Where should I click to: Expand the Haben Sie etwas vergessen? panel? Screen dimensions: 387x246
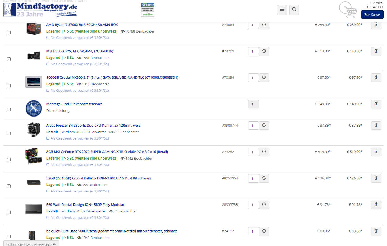[31, 244]
